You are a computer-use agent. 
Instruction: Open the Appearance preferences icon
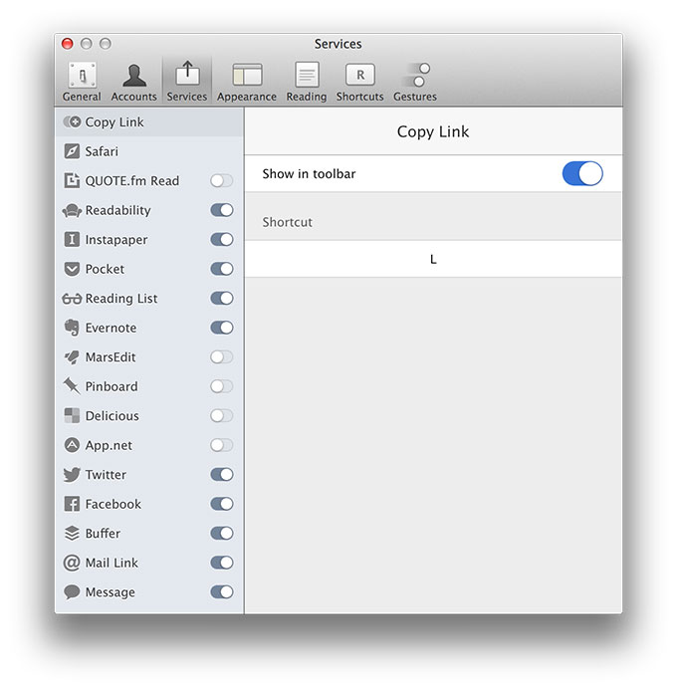(247, 75)
